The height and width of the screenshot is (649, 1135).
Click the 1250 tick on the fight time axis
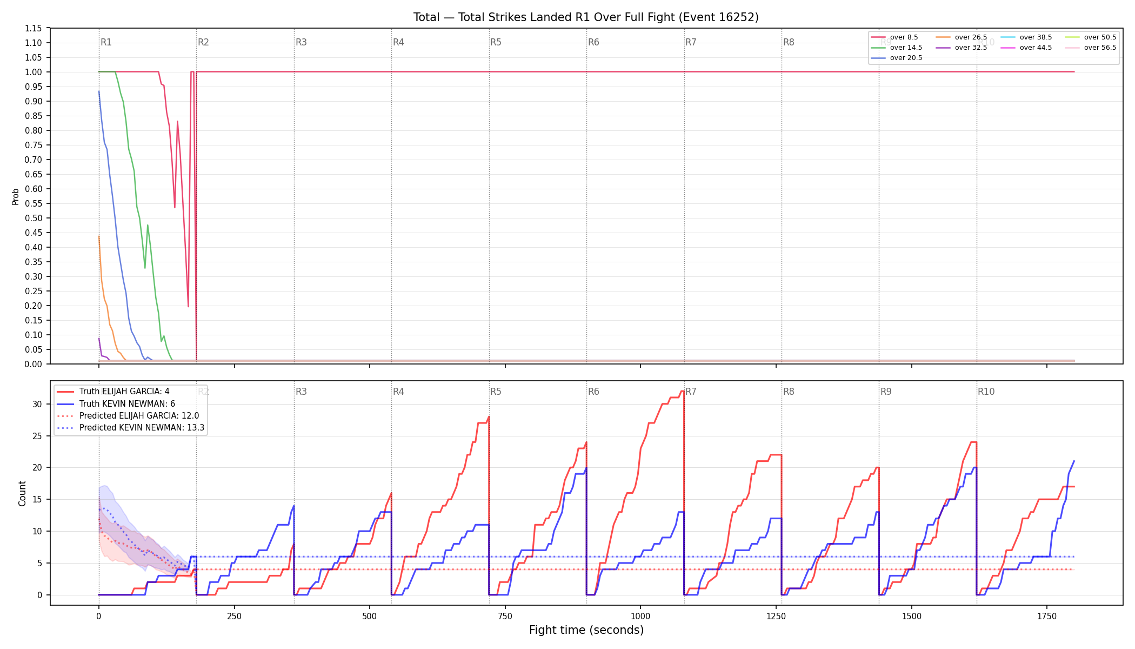[776, 616]
